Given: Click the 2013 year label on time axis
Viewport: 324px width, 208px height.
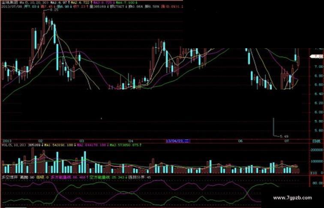Looking at the screenshot, I should point(6,141).
